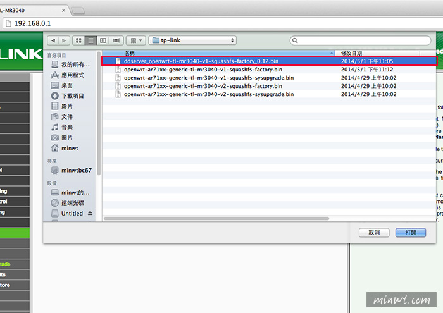Screen dimensions: 443x313
Task: Open the item arrangement dropdown
Action: [x=136, y=40]
